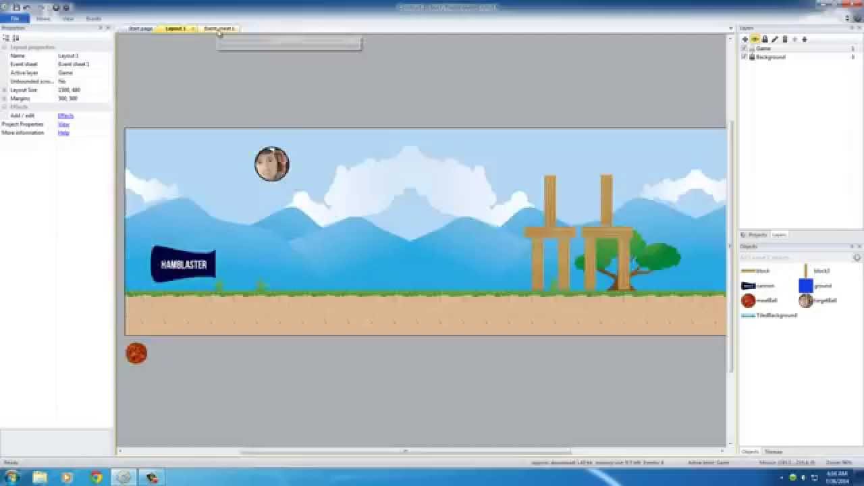Viewport: 864px width, 486px height.
Task: Click the alphabetical sort icon in Properties
Action: coord(16,38)
